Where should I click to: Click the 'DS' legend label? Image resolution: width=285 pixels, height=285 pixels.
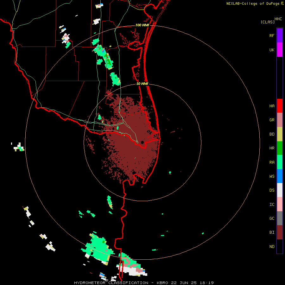272,190
